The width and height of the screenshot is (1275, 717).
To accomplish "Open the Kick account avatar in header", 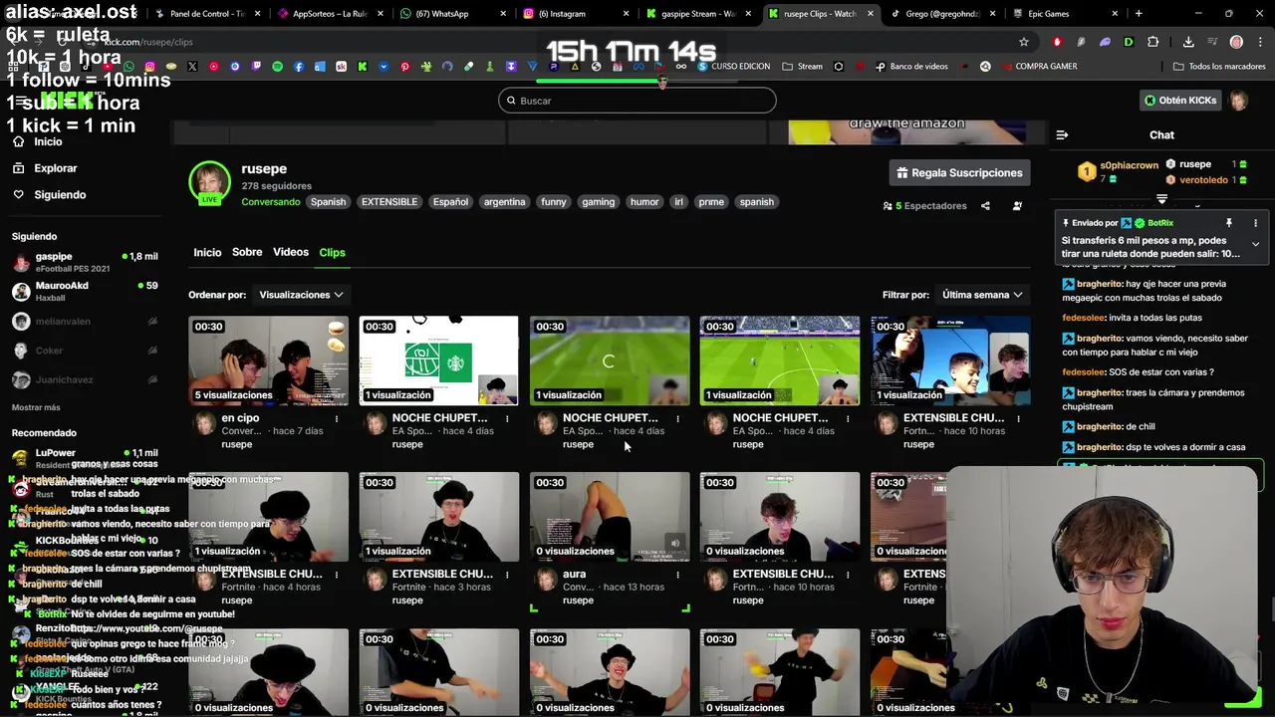I will point(1238,101).
